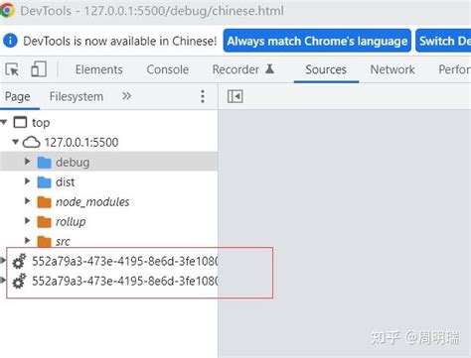This screenshot has height=358, width=471.
Task: Show more navigator tabs with the double chevron
Action: (x=126, y=96)
